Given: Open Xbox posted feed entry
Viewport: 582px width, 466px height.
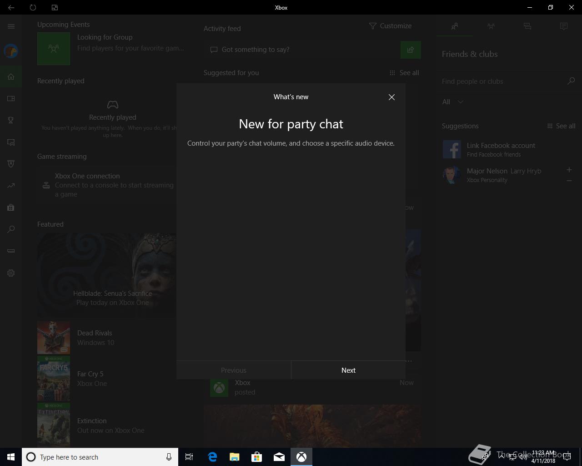Looking at the screenshot, I should (x=312, y=387).
